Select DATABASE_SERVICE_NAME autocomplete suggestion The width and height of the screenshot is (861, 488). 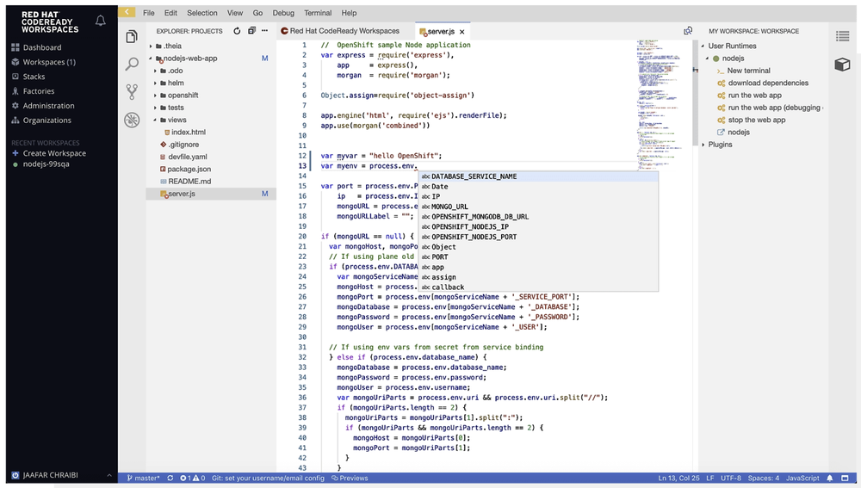point(538,176)
